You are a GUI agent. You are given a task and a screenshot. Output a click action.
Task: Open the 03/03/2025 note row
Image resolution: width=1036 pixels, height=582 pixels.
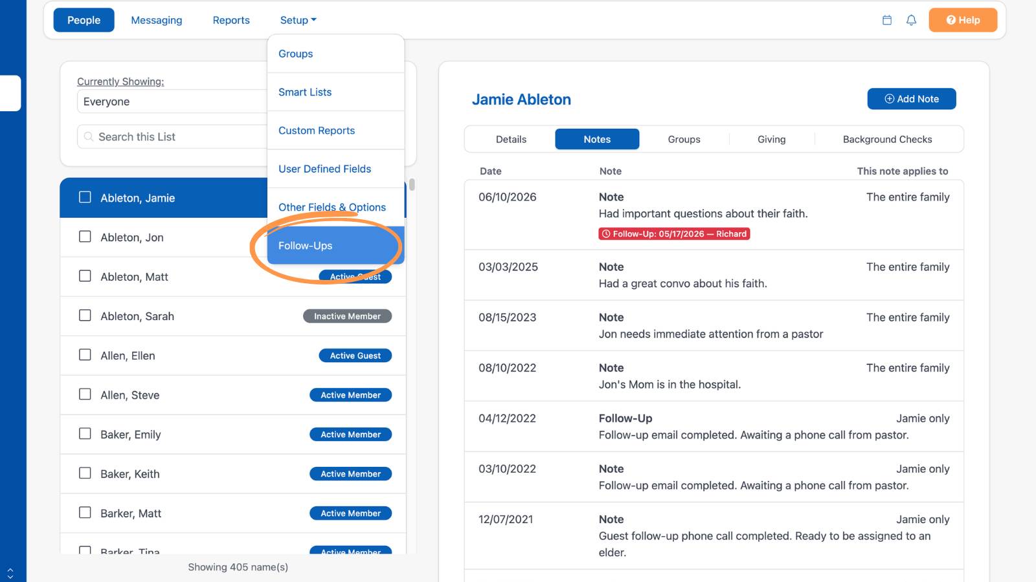pyautogui.click(x=714, y=275)
